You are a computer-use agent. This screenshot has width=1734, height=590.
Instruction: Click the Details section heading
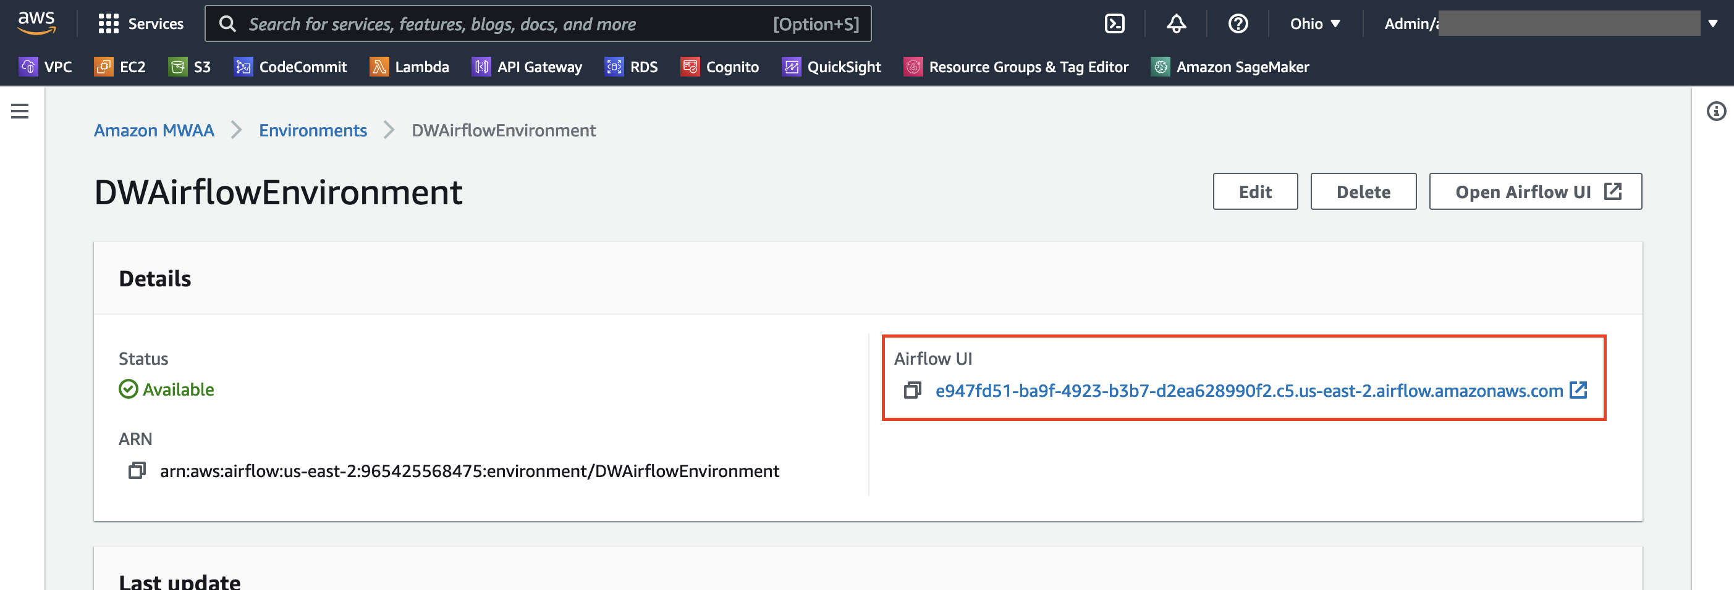(155, 278)
